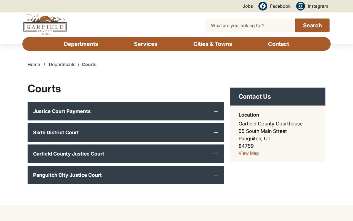This screenshot has width=353, height=221.
Task: Open the Services menu
Action: tap(146, 44)
